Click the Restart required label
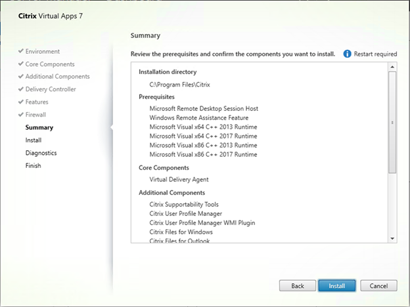Viewport: 410px width, 307px height. click(375, 54)
